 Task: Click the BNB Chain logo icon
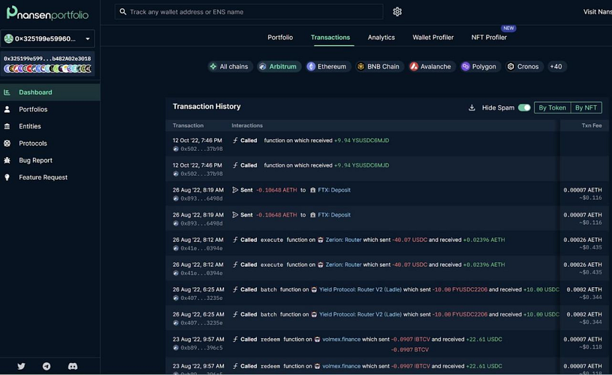coord(360,66)
